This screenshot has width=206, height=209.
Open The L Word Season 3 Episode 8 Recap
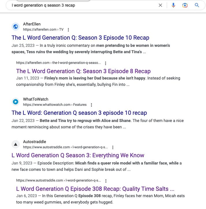point(83,71)
